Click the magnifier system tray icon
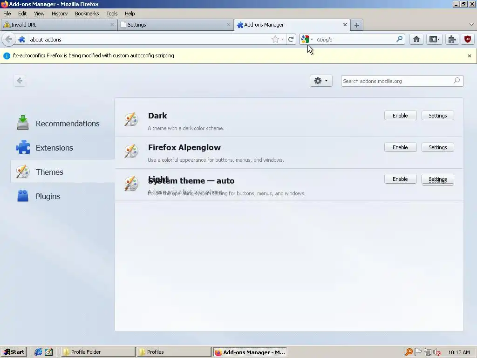Image resolution: width=477 pixels, height=358 pixels. tap(409, 352)
